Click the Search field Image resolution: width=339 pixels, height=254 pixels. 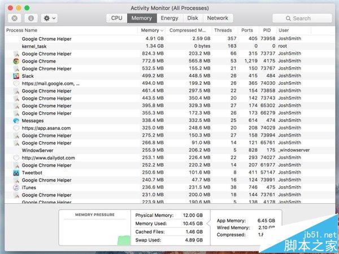coord(302,18)
